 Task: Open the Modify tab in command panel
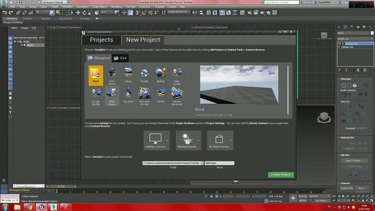[345, 28]
